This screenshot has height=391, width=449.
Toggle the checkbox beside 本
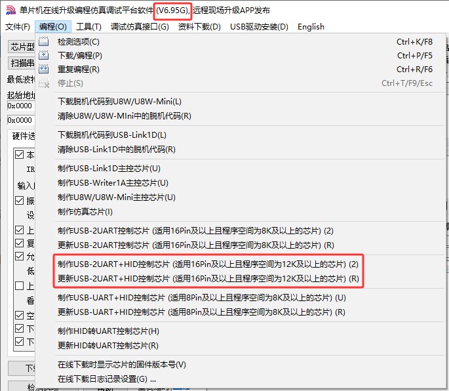(x=20, y=155)
